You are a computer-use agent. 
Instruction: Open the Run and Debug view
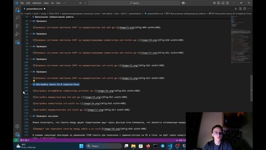[17, 34]
